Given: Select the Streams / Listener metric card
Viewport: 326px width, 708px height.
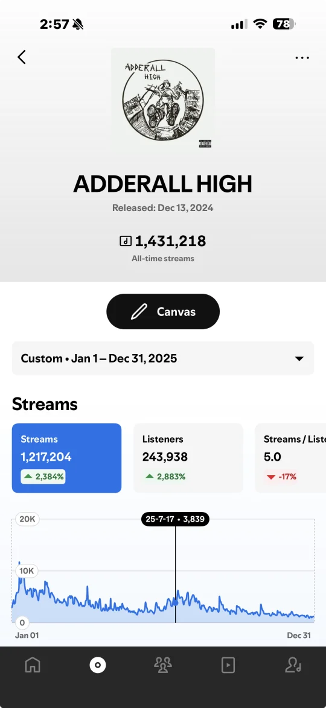Looking at the screenshot, I should tap(290, 458).
